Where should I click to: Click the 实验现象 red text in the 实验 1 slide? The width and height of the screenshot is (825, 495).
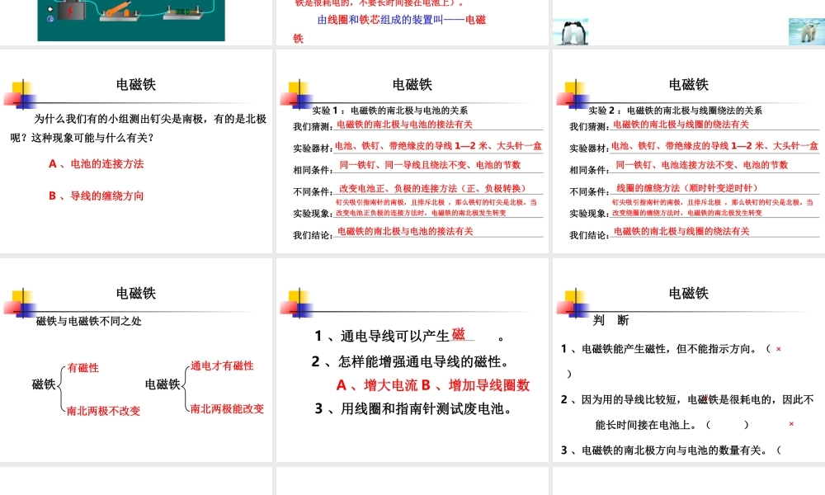(x=436, y=207)
